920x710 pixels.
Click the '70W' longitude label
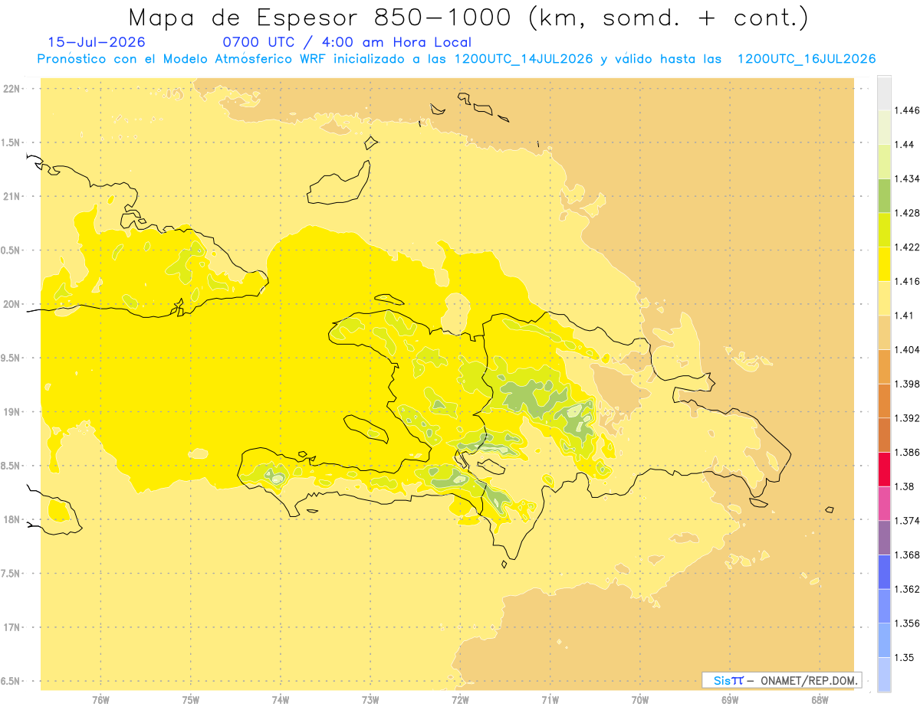point(640,700)
